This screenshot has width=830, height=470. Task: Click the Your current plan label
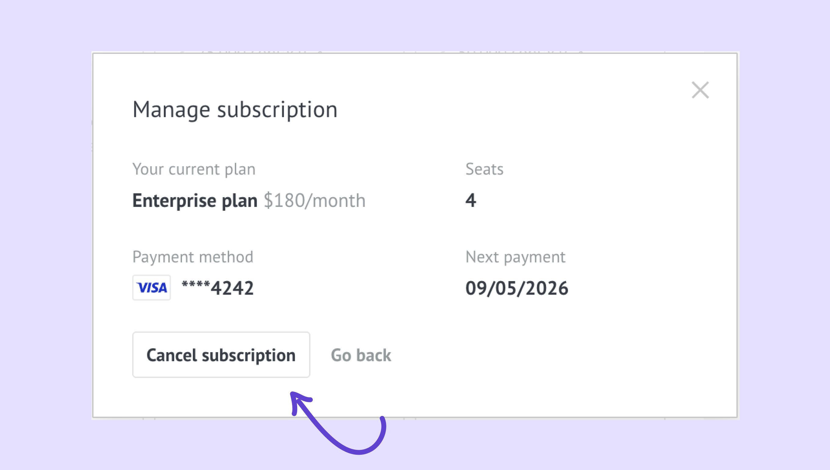(194, 169)
